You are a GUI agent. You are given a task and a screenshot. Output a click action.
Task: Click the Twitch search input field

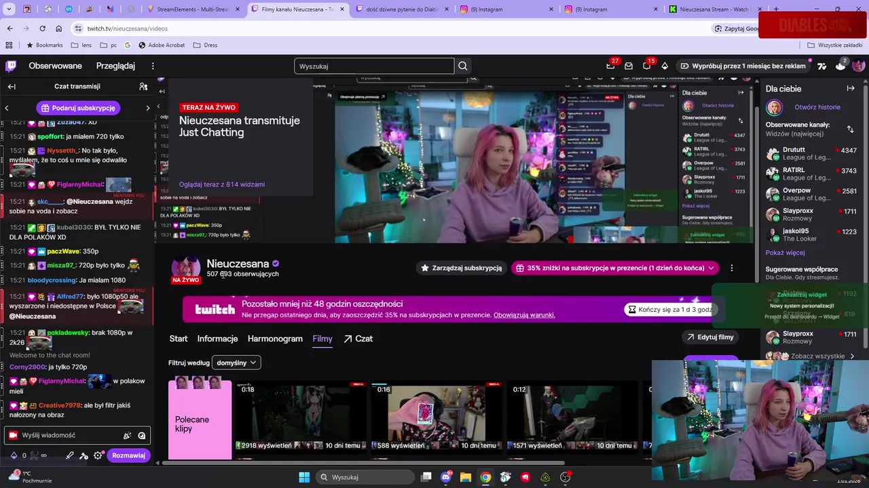[374, 66]
